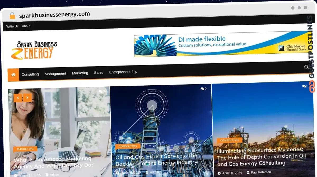317x177 pixels.
Task: Click refinery at dusk slide image
Action: [263, 129]
